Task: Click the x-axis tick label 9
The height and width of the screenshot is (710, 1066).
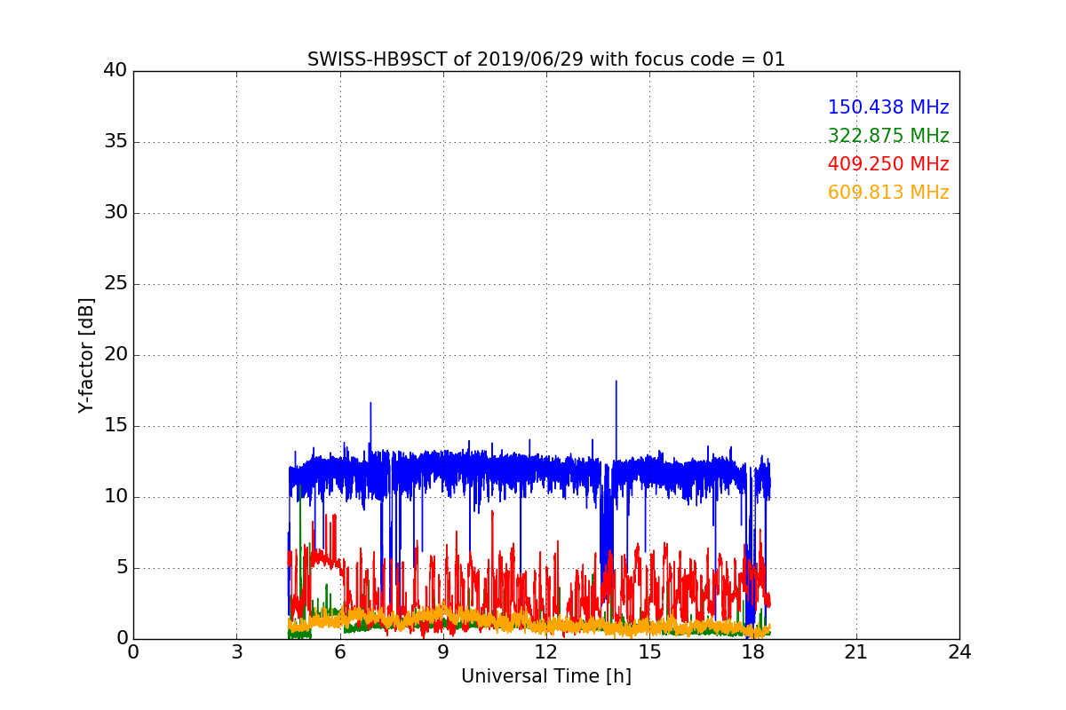Action: coord(443,652)
